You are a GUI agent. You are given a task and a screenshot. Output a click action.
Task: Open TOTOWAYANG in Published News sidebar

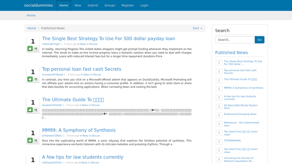(232, 141)
